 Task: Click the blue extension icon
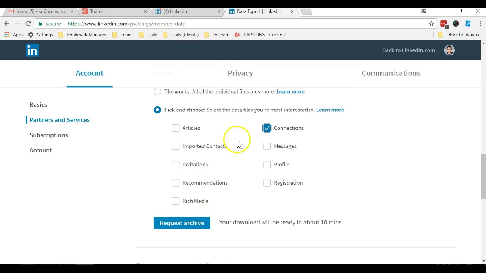[x=468, y=24]
